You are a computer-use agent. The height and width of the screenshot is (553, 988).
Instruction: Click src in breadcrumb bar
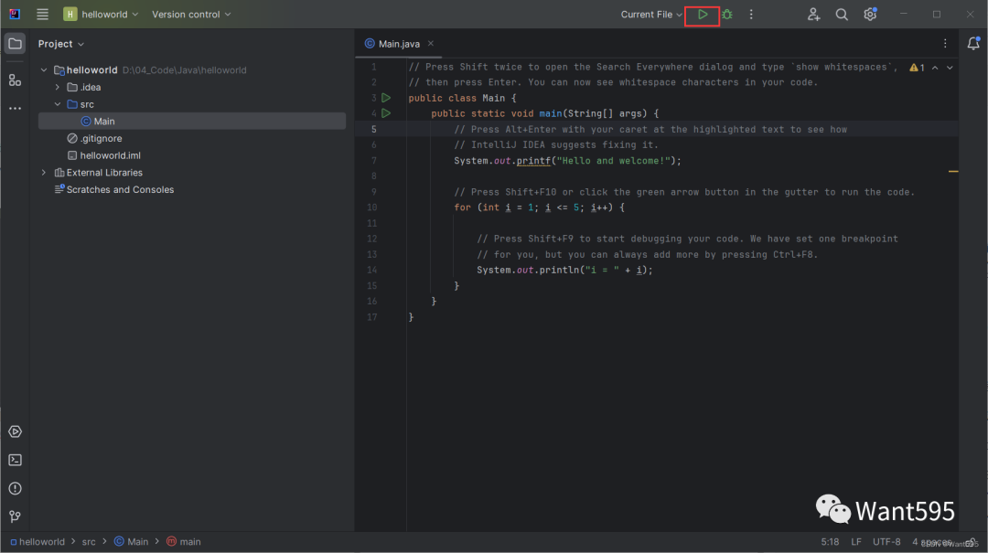(89, 542)
